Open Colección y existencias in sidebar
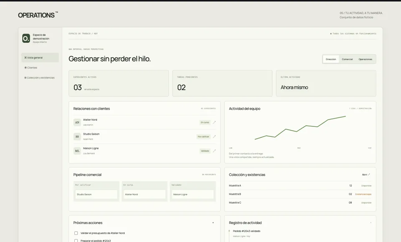Image resolution: width=401 pixels, height=242 pixels. point(40,78)
